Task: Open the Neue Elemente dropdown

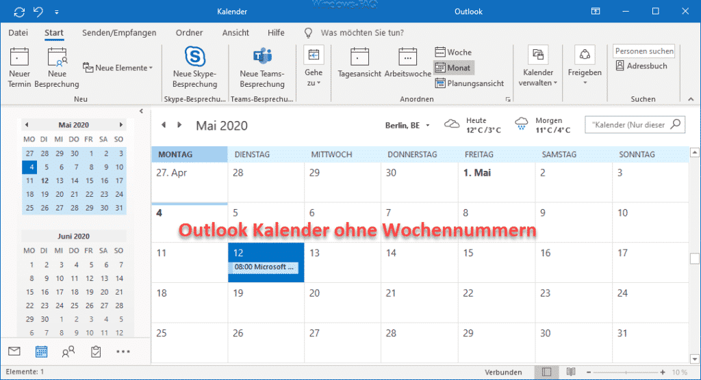Action: tap(118, 68)
